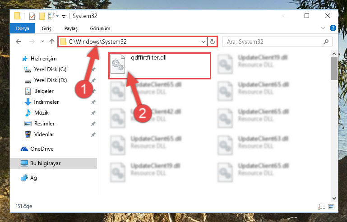Open the Help question mark icon
This screenshot has width=347, height=222.
coord(333,28)
